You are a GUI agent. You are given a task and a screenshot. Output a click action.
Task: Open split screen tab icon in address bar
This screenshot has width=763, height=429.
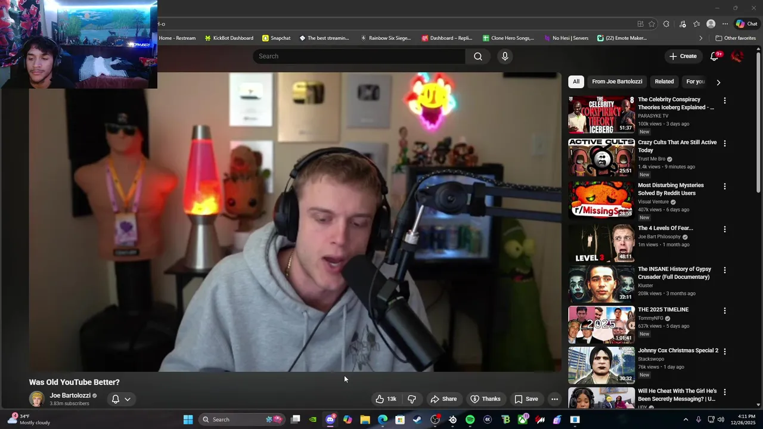pos(640,24)
